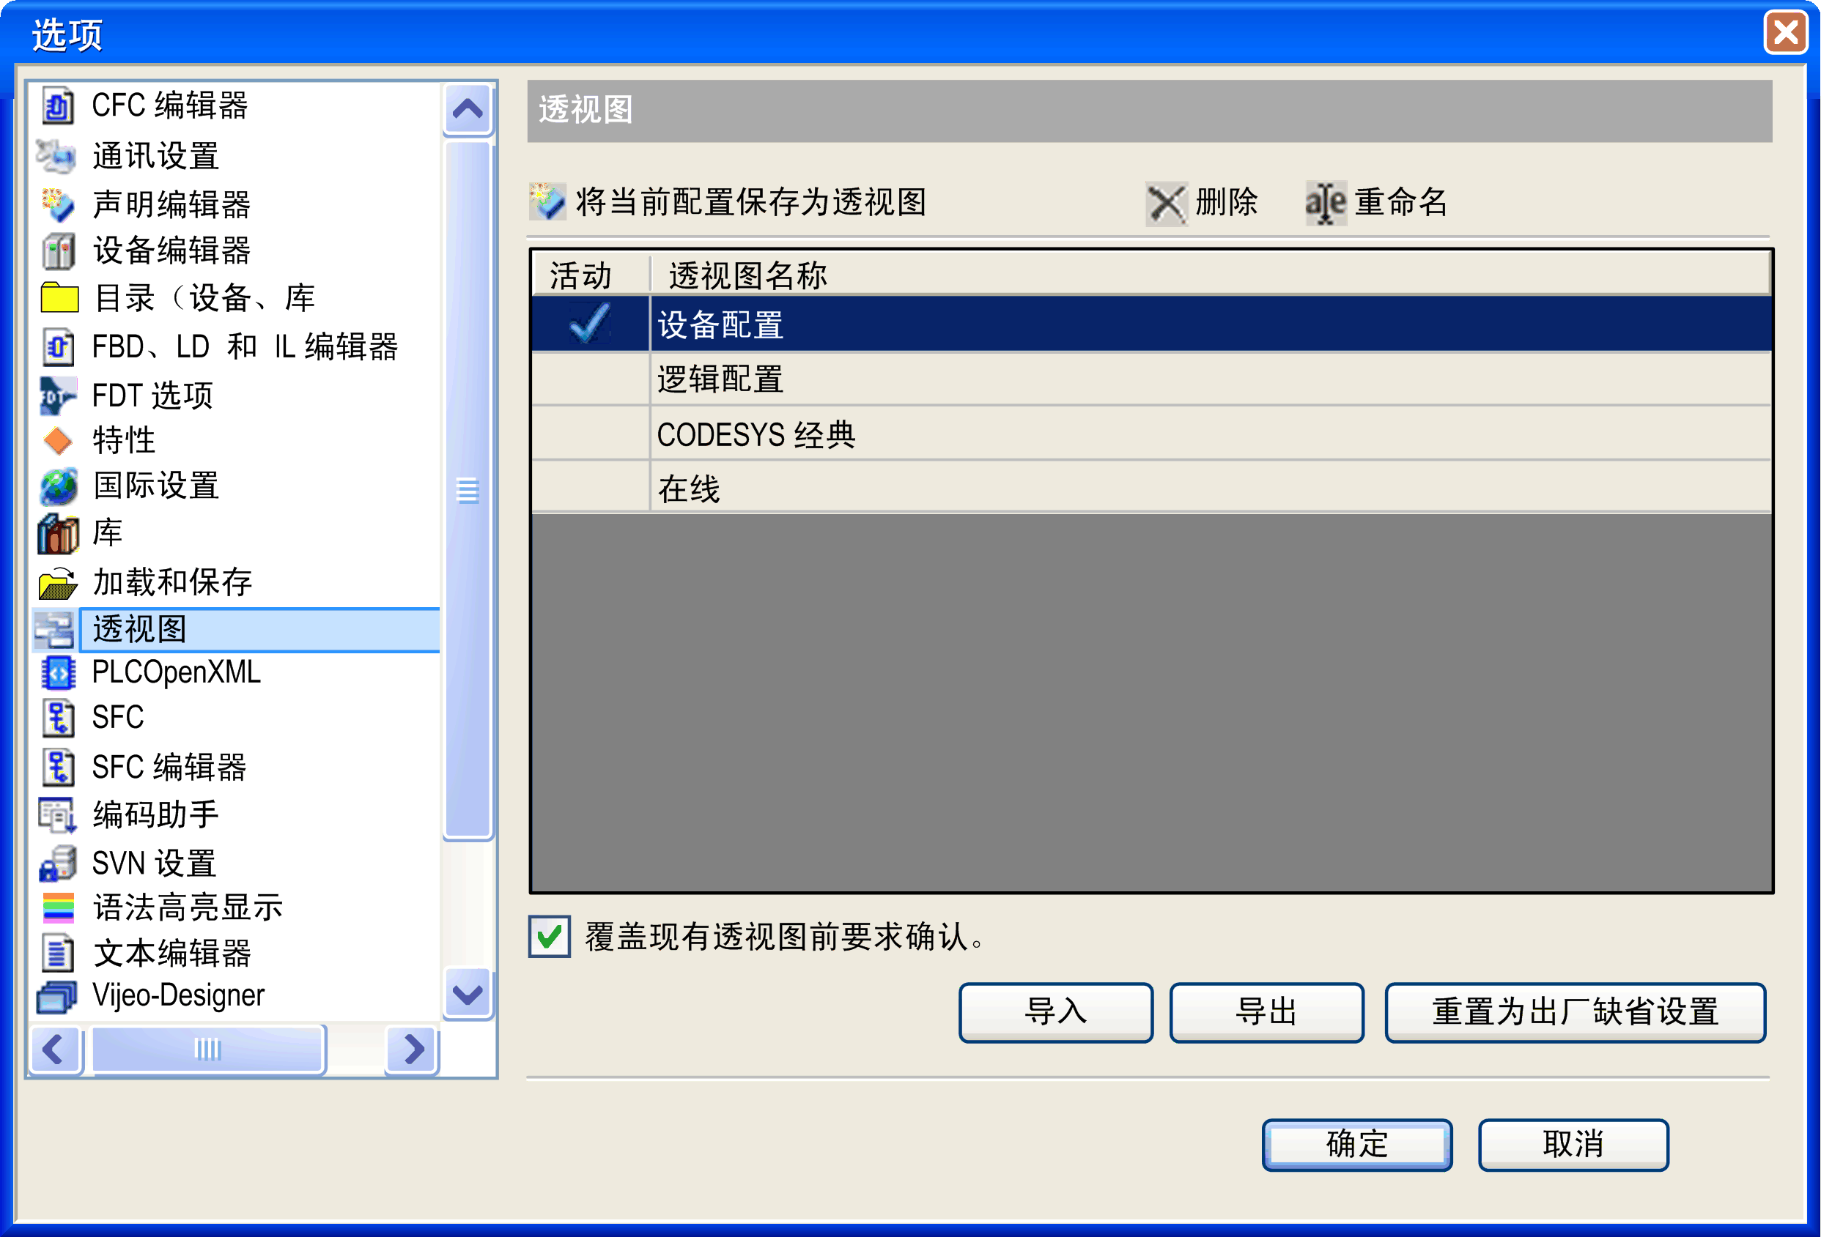The height and width of the screenshot is (1237, 1821).
Task: Click the horizontal scroll-left arrow
Action: (55, 1049)
